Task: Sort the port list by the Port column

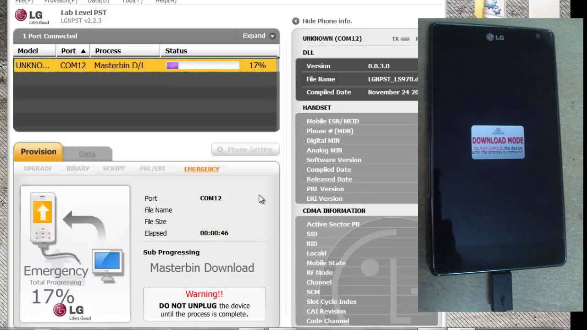Action: pyautogui.click(x=73, y=51)
